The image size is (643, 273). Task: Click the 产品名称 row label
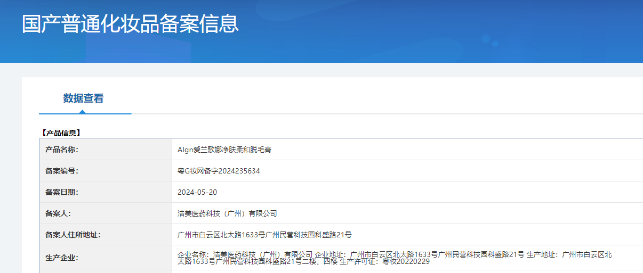pyautogui.click(x=62, y=150)
